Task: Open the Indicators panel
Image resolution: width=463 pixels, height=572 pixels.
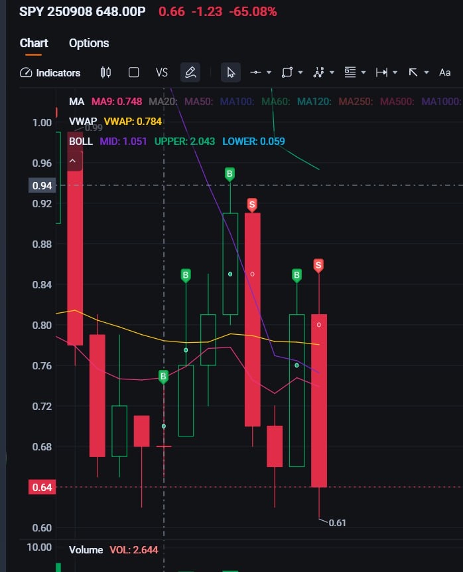Action: tap(50, 72)
